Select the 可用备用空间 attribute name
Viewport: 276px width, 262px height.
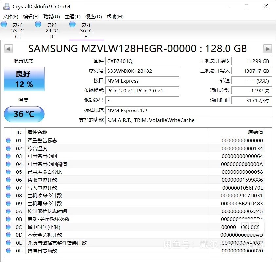coord(42,156)
